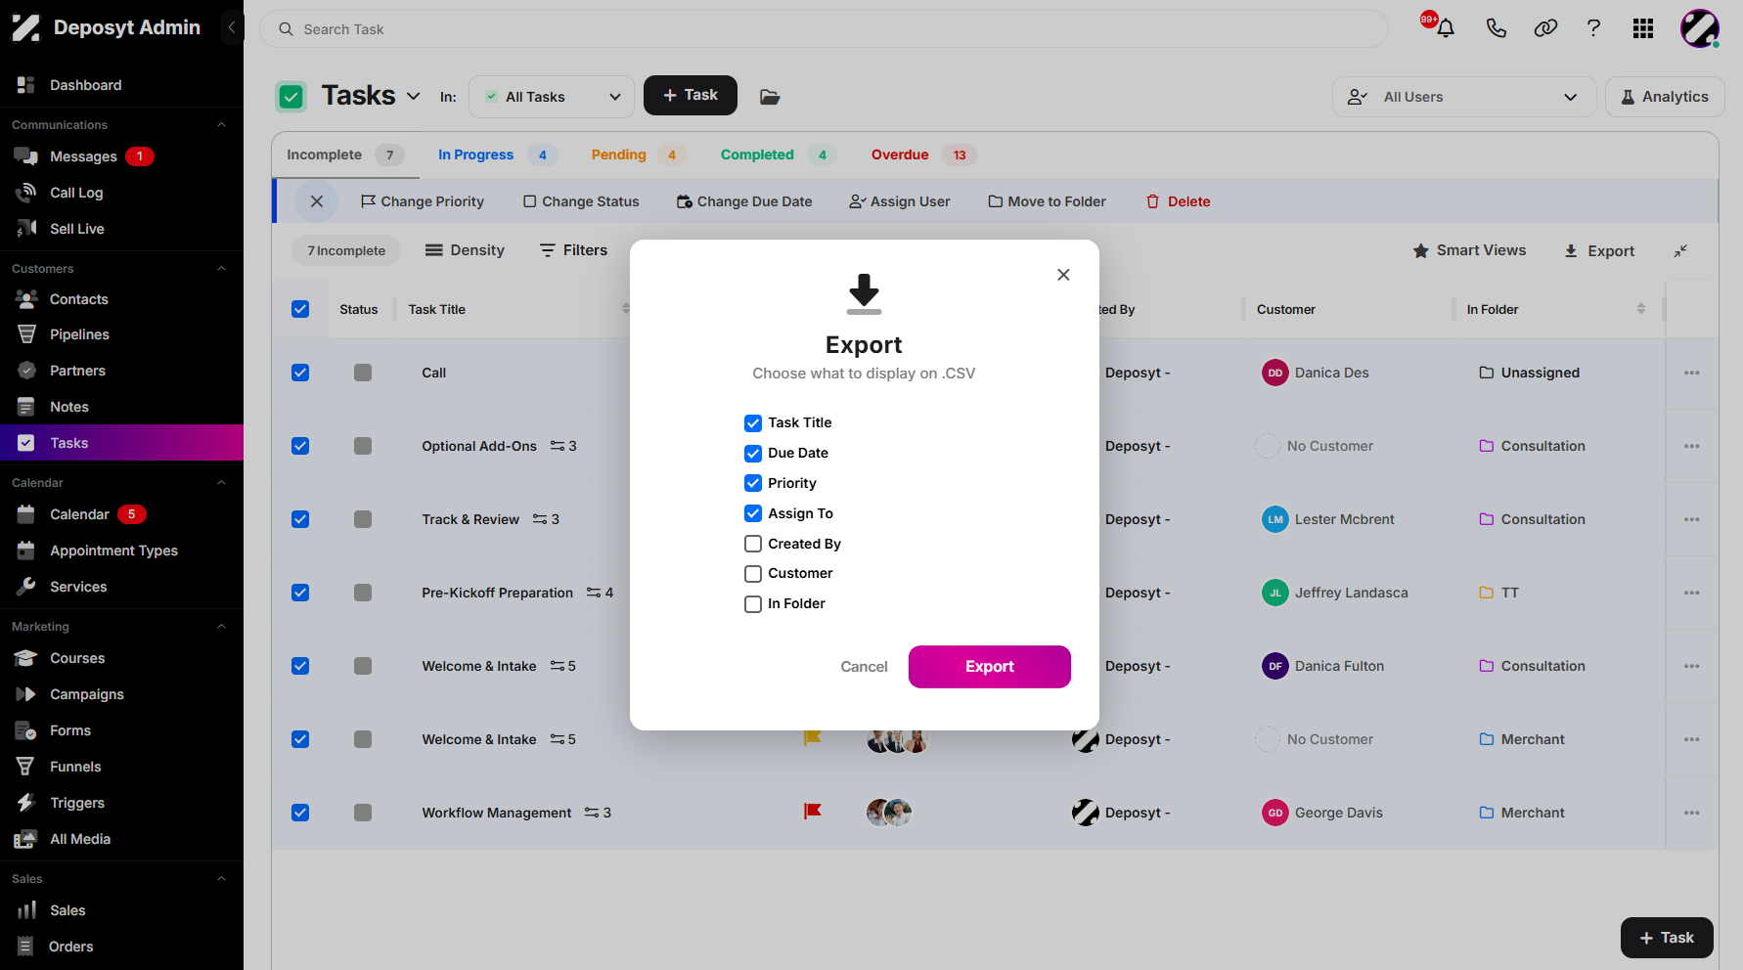This screenshot has width=1743, height=970.
Task: Uncheck the Assign To export option
Action: (753, 513)
